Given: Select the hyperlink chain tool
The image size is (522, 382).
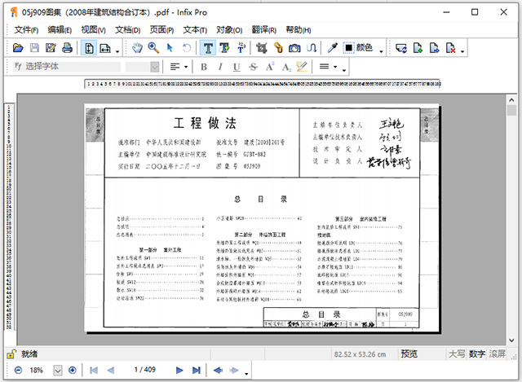Looking at the screenshot, I should coord(278,48).
